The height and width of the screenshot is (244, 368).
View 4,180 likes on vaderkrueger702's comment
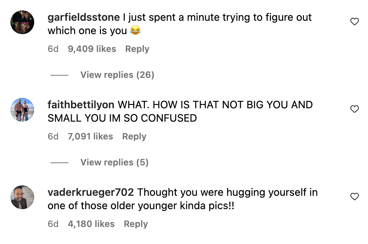point(91,224)
